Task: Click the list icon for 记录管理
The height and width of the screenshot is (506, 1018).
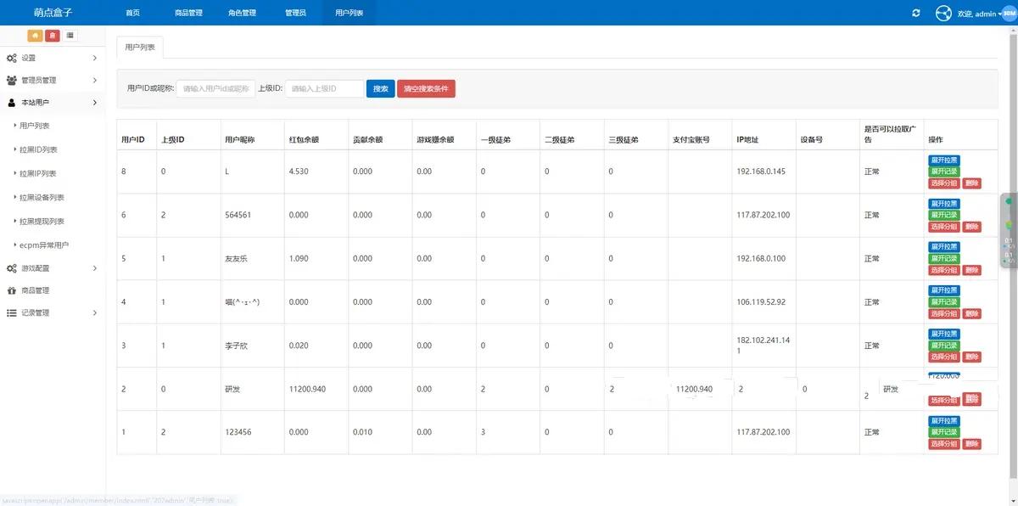Action: pos(11,312)
